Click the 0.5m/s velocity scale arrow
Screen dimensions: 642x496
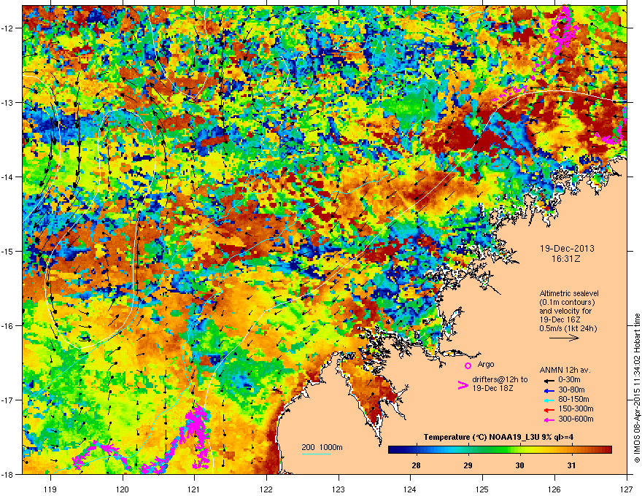(564, 338)
